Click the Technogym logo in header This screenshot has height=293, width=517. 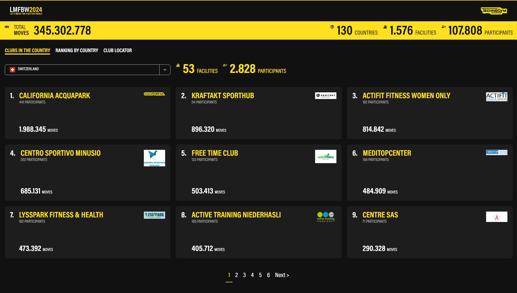point(494,11)
